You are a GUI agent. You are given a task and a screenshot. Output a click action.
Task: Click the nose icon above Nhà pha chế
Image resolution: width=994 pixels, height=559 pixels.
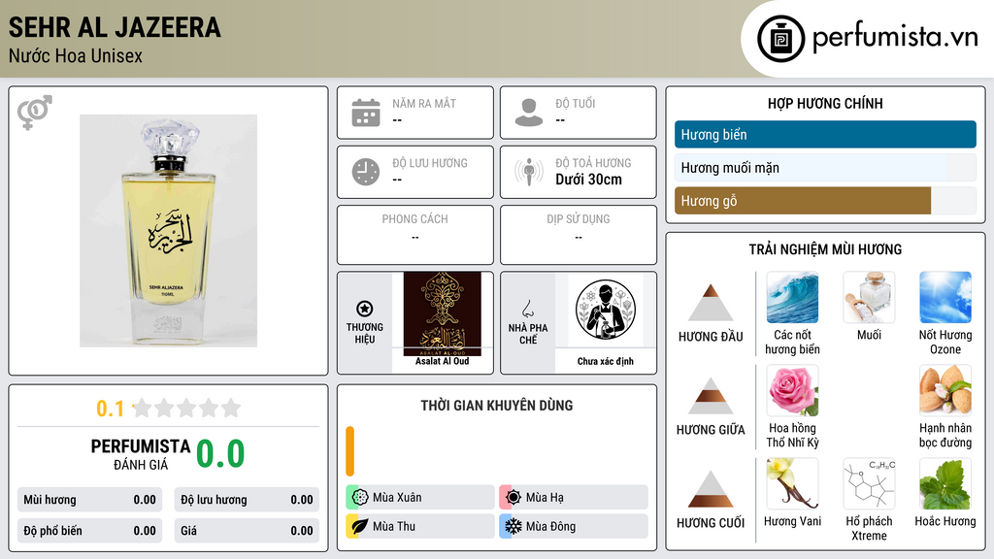click(x=527, y=309)
